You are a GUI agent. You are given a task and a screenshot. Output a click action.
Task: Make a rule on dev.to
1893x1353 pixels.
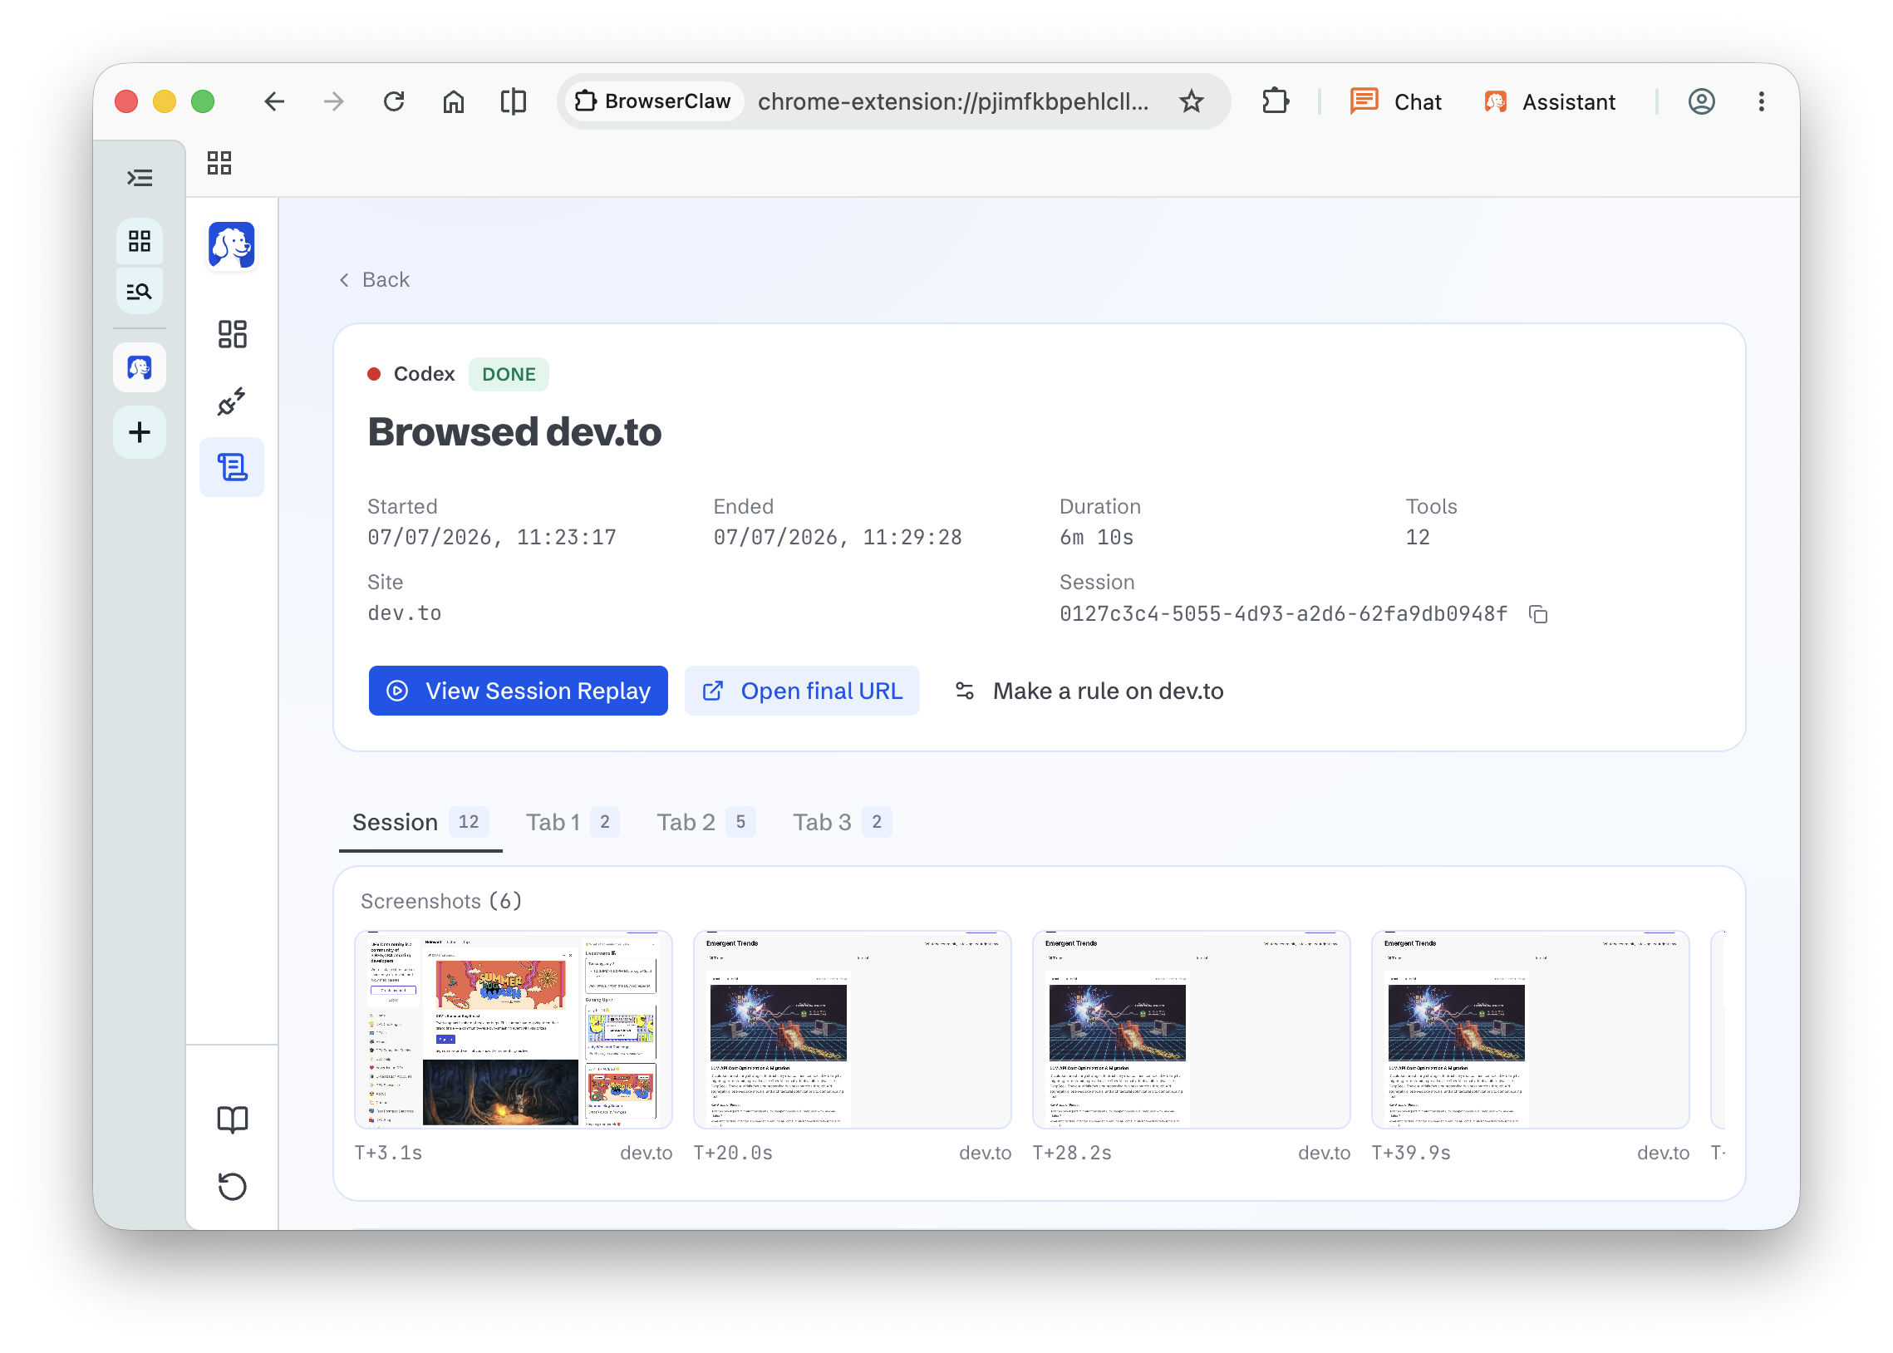coord(1089,691)
